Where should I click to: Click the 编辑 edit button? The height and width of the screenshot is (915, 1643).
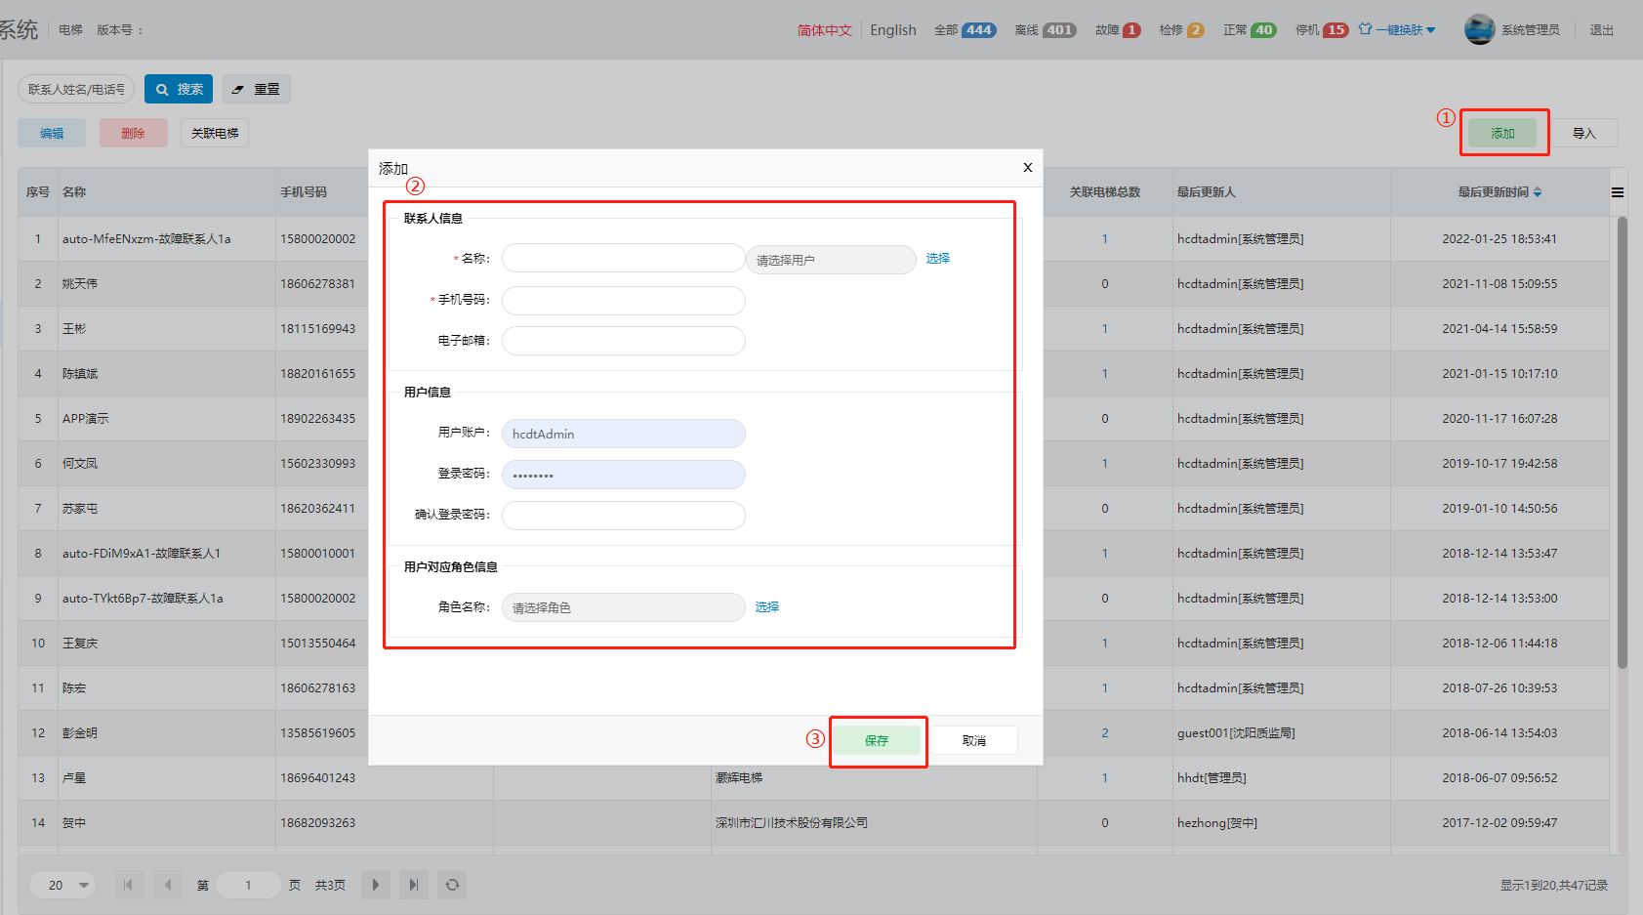pyautogui.click(x=52, y=133)
